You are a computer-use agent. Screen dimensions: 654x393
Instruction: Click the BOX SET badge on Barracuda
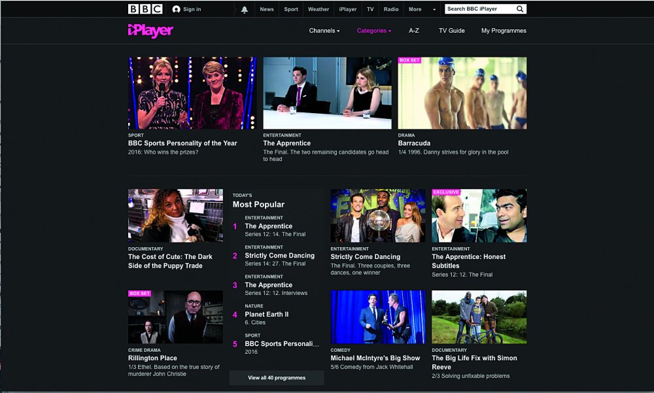pyautogui.click(x=409, y=60)
